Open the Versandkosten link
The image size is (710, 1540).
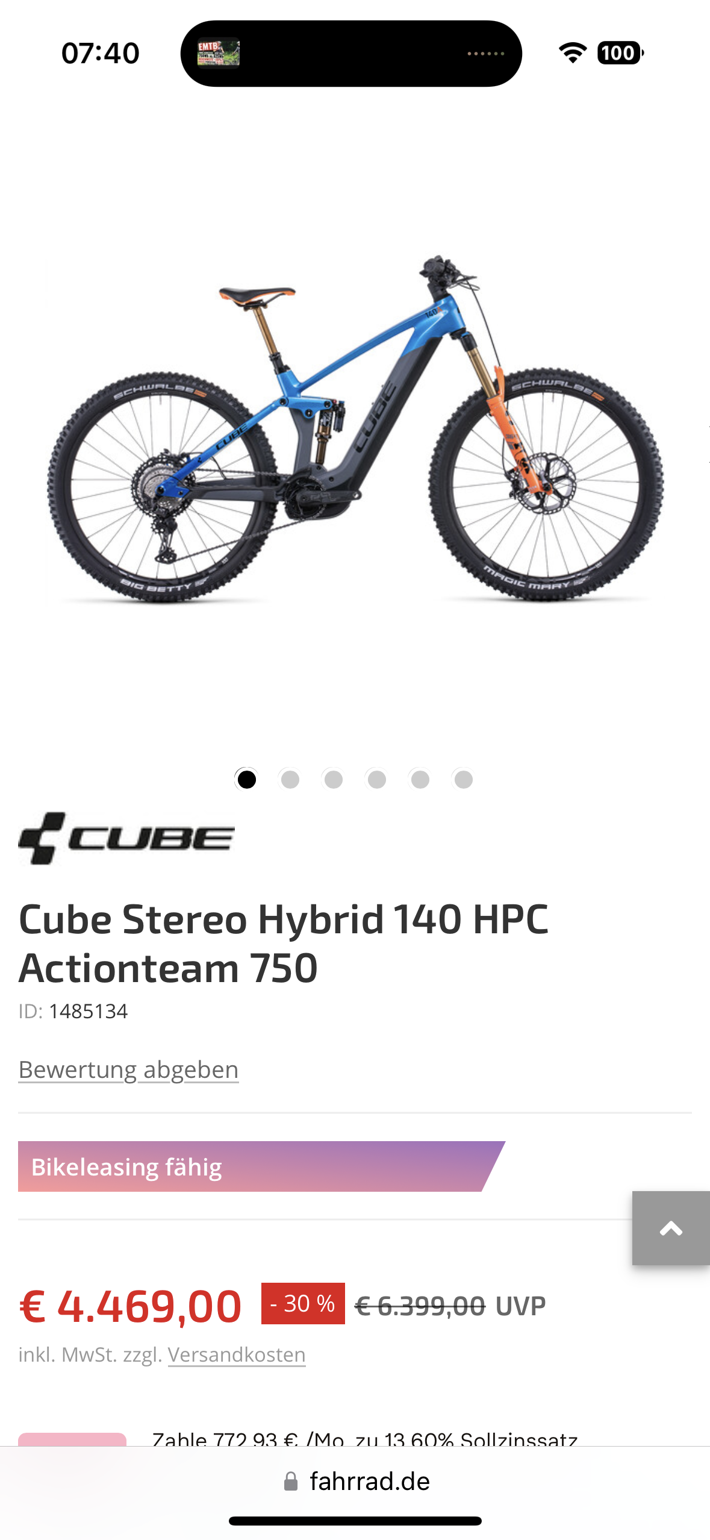(237, 1354)
